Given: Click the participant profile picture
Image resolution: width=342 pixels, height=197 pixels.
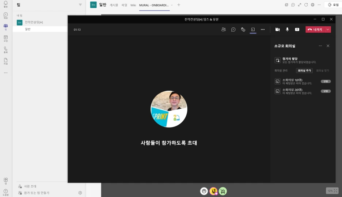Looking at the screenshot, I should click(x=169, y=109).
